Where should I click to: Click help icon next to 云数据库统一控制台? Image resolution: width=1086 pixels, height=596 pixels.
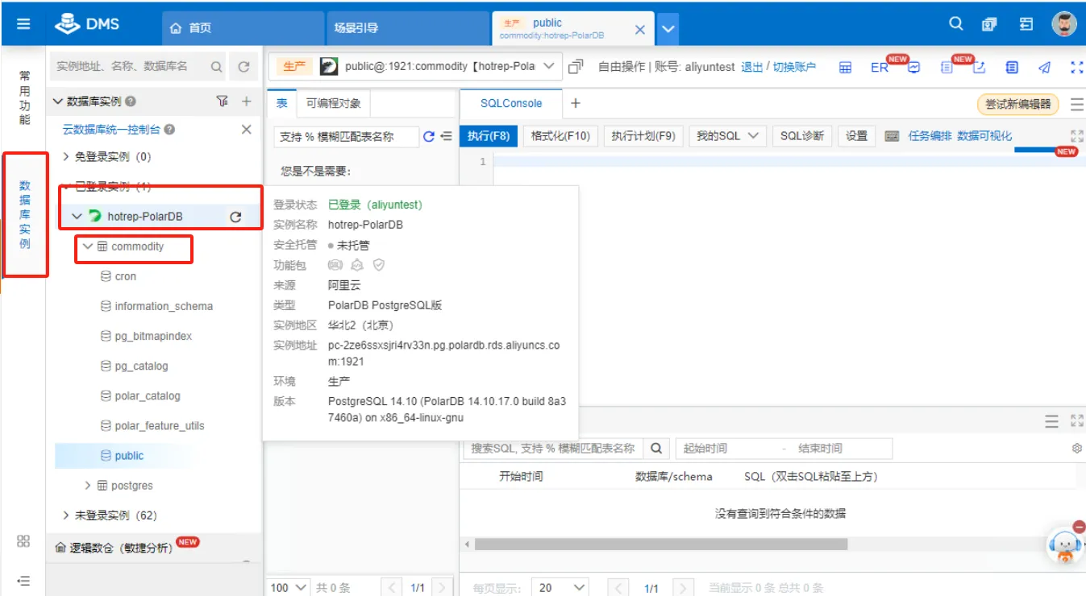click(x=169, y=130)
